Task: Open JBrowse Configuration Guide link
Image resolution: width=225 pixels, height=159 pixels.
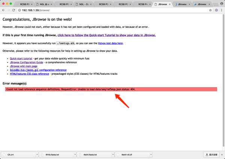Action: [26, 62]
